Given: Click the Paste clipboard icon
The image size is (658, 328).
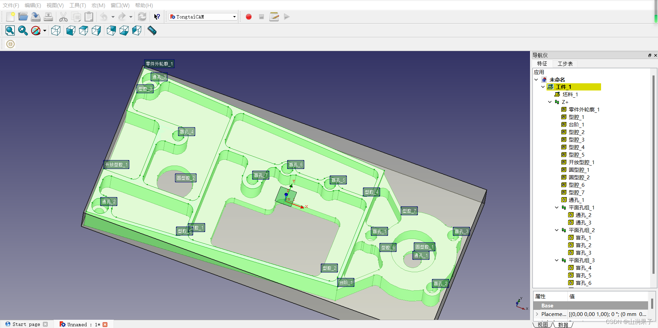Looking at the screenshot, I should tap(89, 17).
